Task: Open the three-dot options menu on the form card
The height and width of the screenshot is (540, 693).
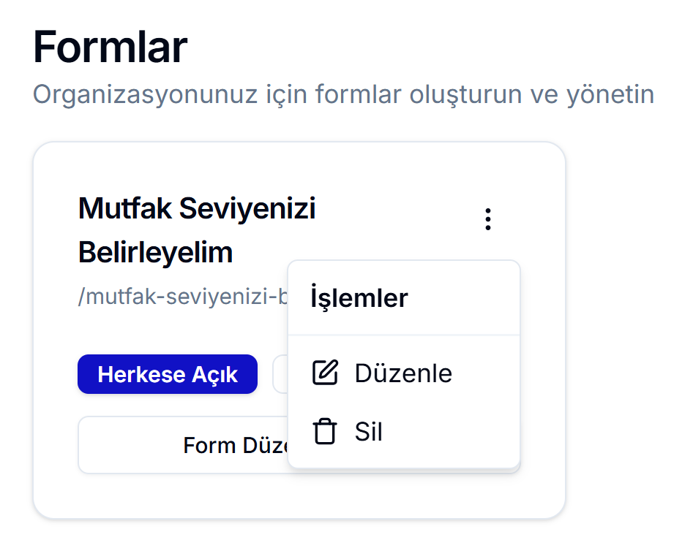Action: (x=488, y=219)
